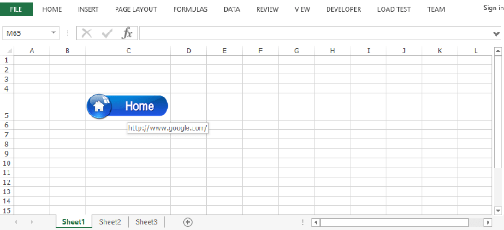Image resolution: width=504 pixels, height=230 pixels.
Task: Click the Cancel X icon in formula bar
Action: coord(87,33)
